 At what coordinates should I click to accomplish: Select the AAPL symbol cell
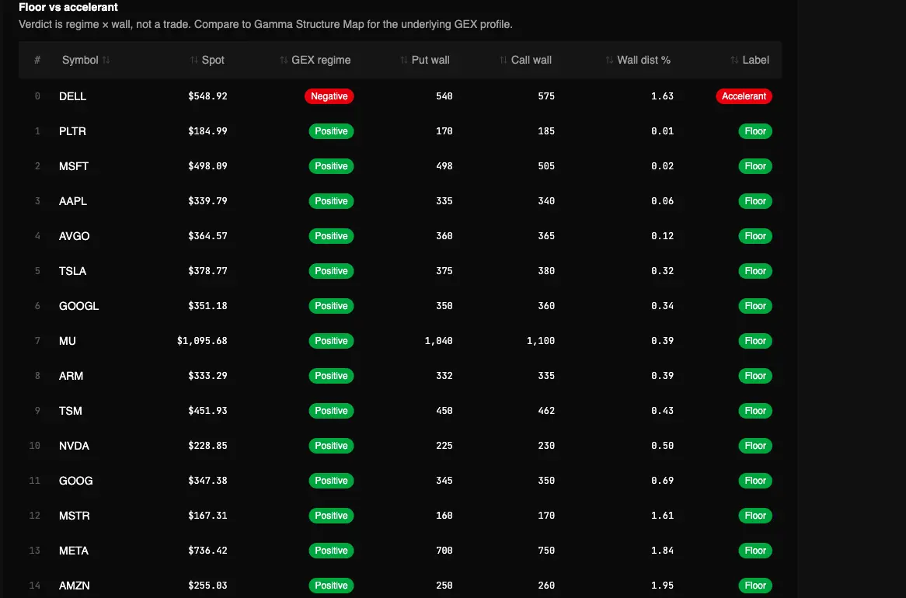tap(73, 201)
